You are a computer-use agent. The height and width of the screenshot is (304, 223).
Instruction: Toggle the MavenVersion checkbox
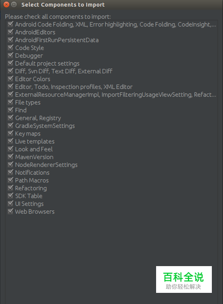point(10,156)
